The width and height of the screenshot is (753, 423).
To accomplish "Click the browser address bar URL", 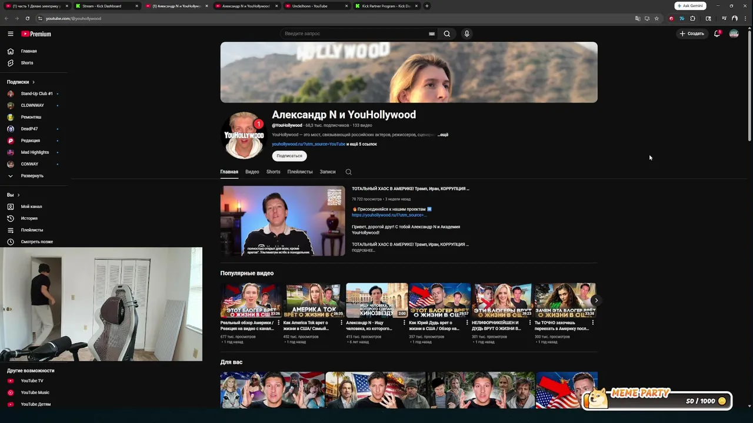I will click(74, 18).
